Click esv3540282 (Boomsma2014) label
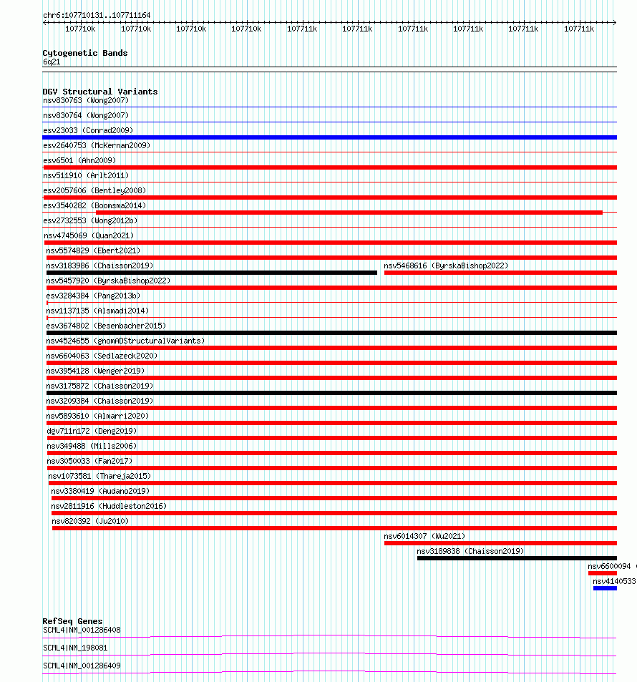Image resolution: width=637 pixels, height=682 pixels. [94, 205]
